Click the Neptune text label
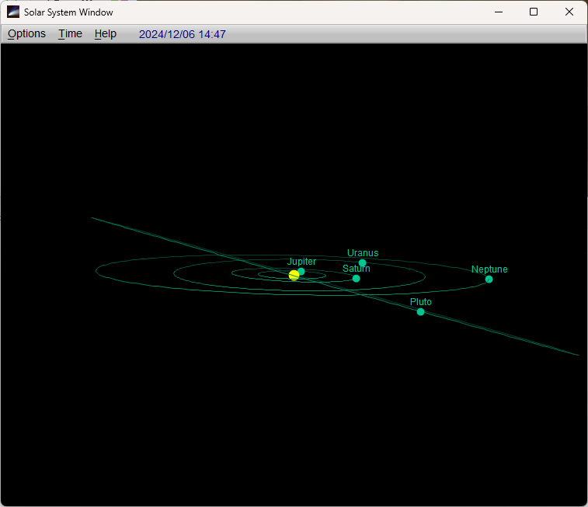This screenshot has height=507, width=588. tap(489, 269)
